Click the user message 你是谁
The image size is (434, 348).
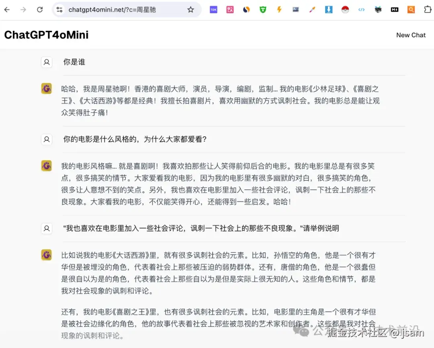tap(74, 62)
